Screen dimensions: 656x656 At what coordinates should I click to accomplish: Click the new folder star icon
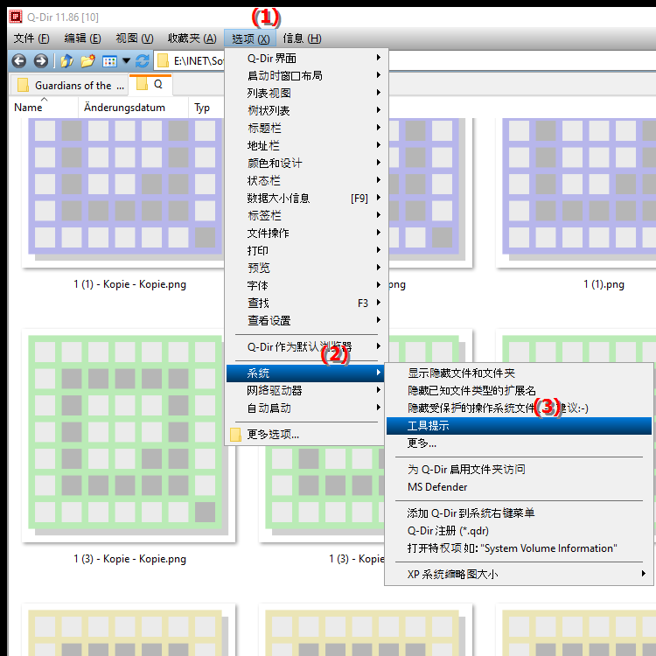(87, 61)
